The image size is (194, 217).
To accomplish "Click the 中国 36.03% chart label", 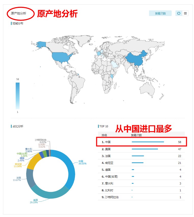I will point(83,162).
